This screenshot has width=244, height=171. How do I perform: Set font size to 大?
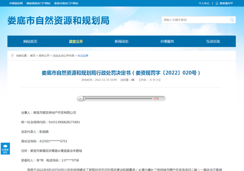point(151,80)
